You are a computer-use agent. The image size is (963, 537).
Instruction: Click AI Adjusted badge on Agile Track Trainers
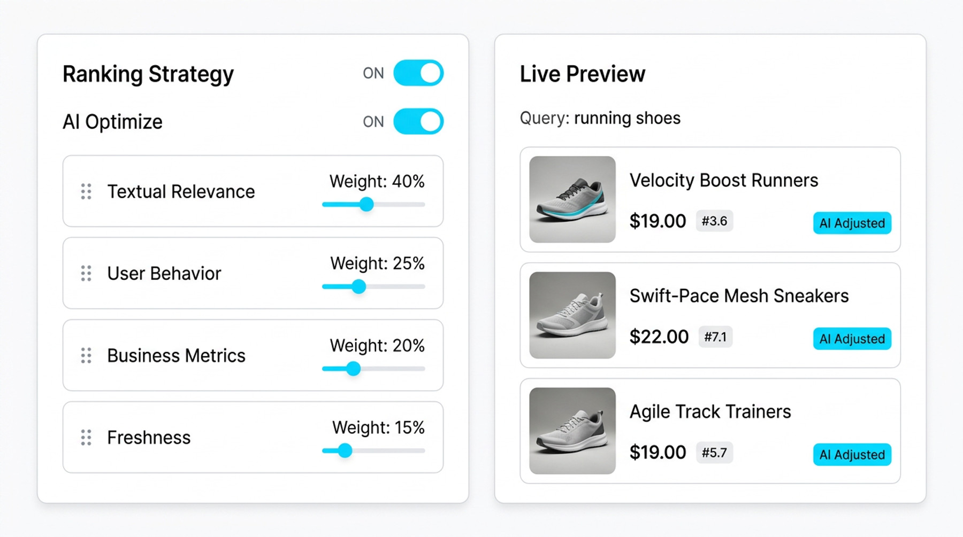click(852, 455)
